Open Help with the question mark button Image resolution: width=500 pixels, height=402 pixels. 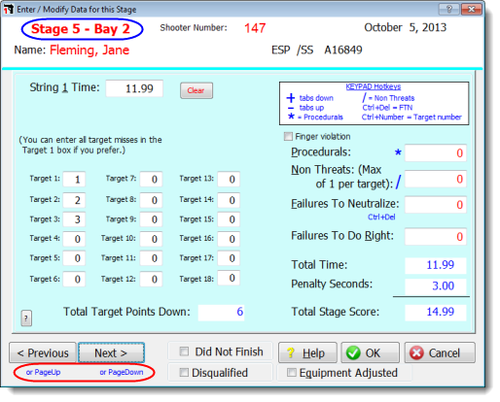(x=307, y=352)
